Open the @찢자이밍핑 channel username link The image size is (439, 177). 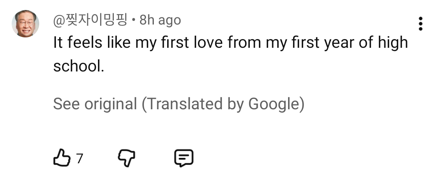(x=90, y=20)
